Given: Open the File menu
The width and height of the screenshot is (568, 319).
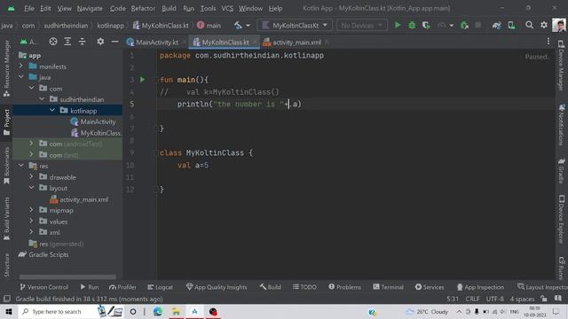Looking at the screenshot, I should click(x=29, y=8).
